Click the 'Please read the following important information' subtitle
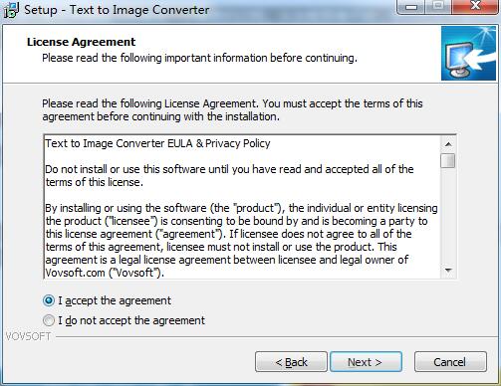This screenshot has height=386, width=501. 199,58
